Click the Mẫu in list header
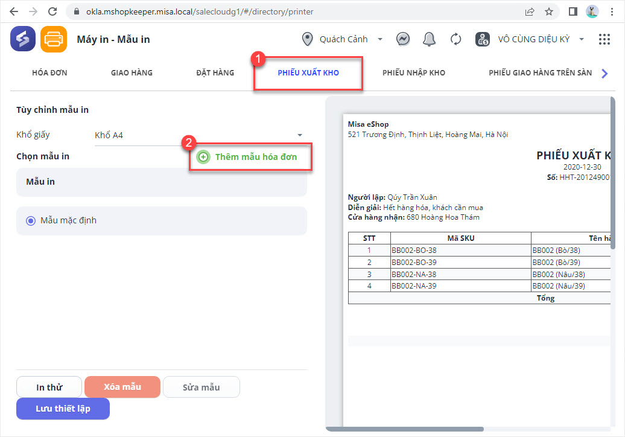Image resolution: width=625 pixels, height=437 pixels. tap(162, 182)
